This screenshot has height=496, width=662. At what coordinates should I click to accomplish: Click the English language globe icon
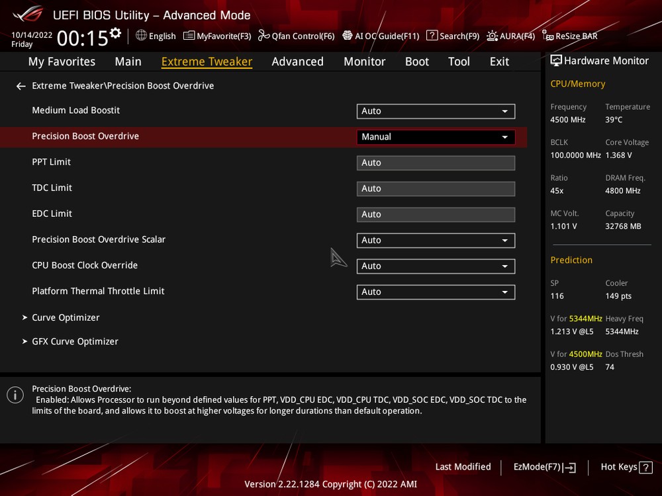[142, 36]
